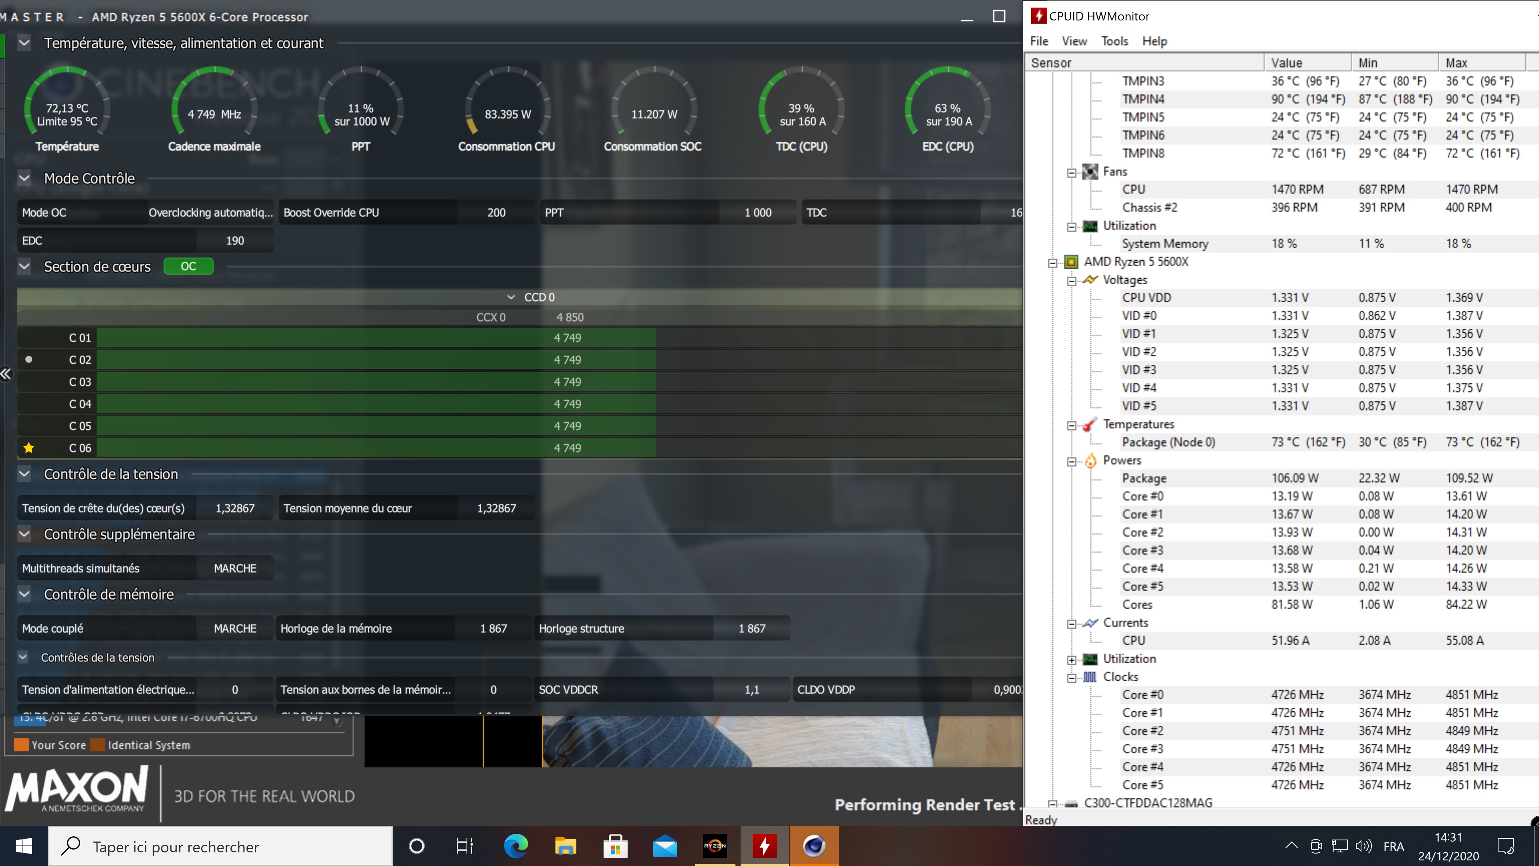Click the gold star on core C 06
The width and height of the screenshot is (1539, 866).
[x=29, y=448]
